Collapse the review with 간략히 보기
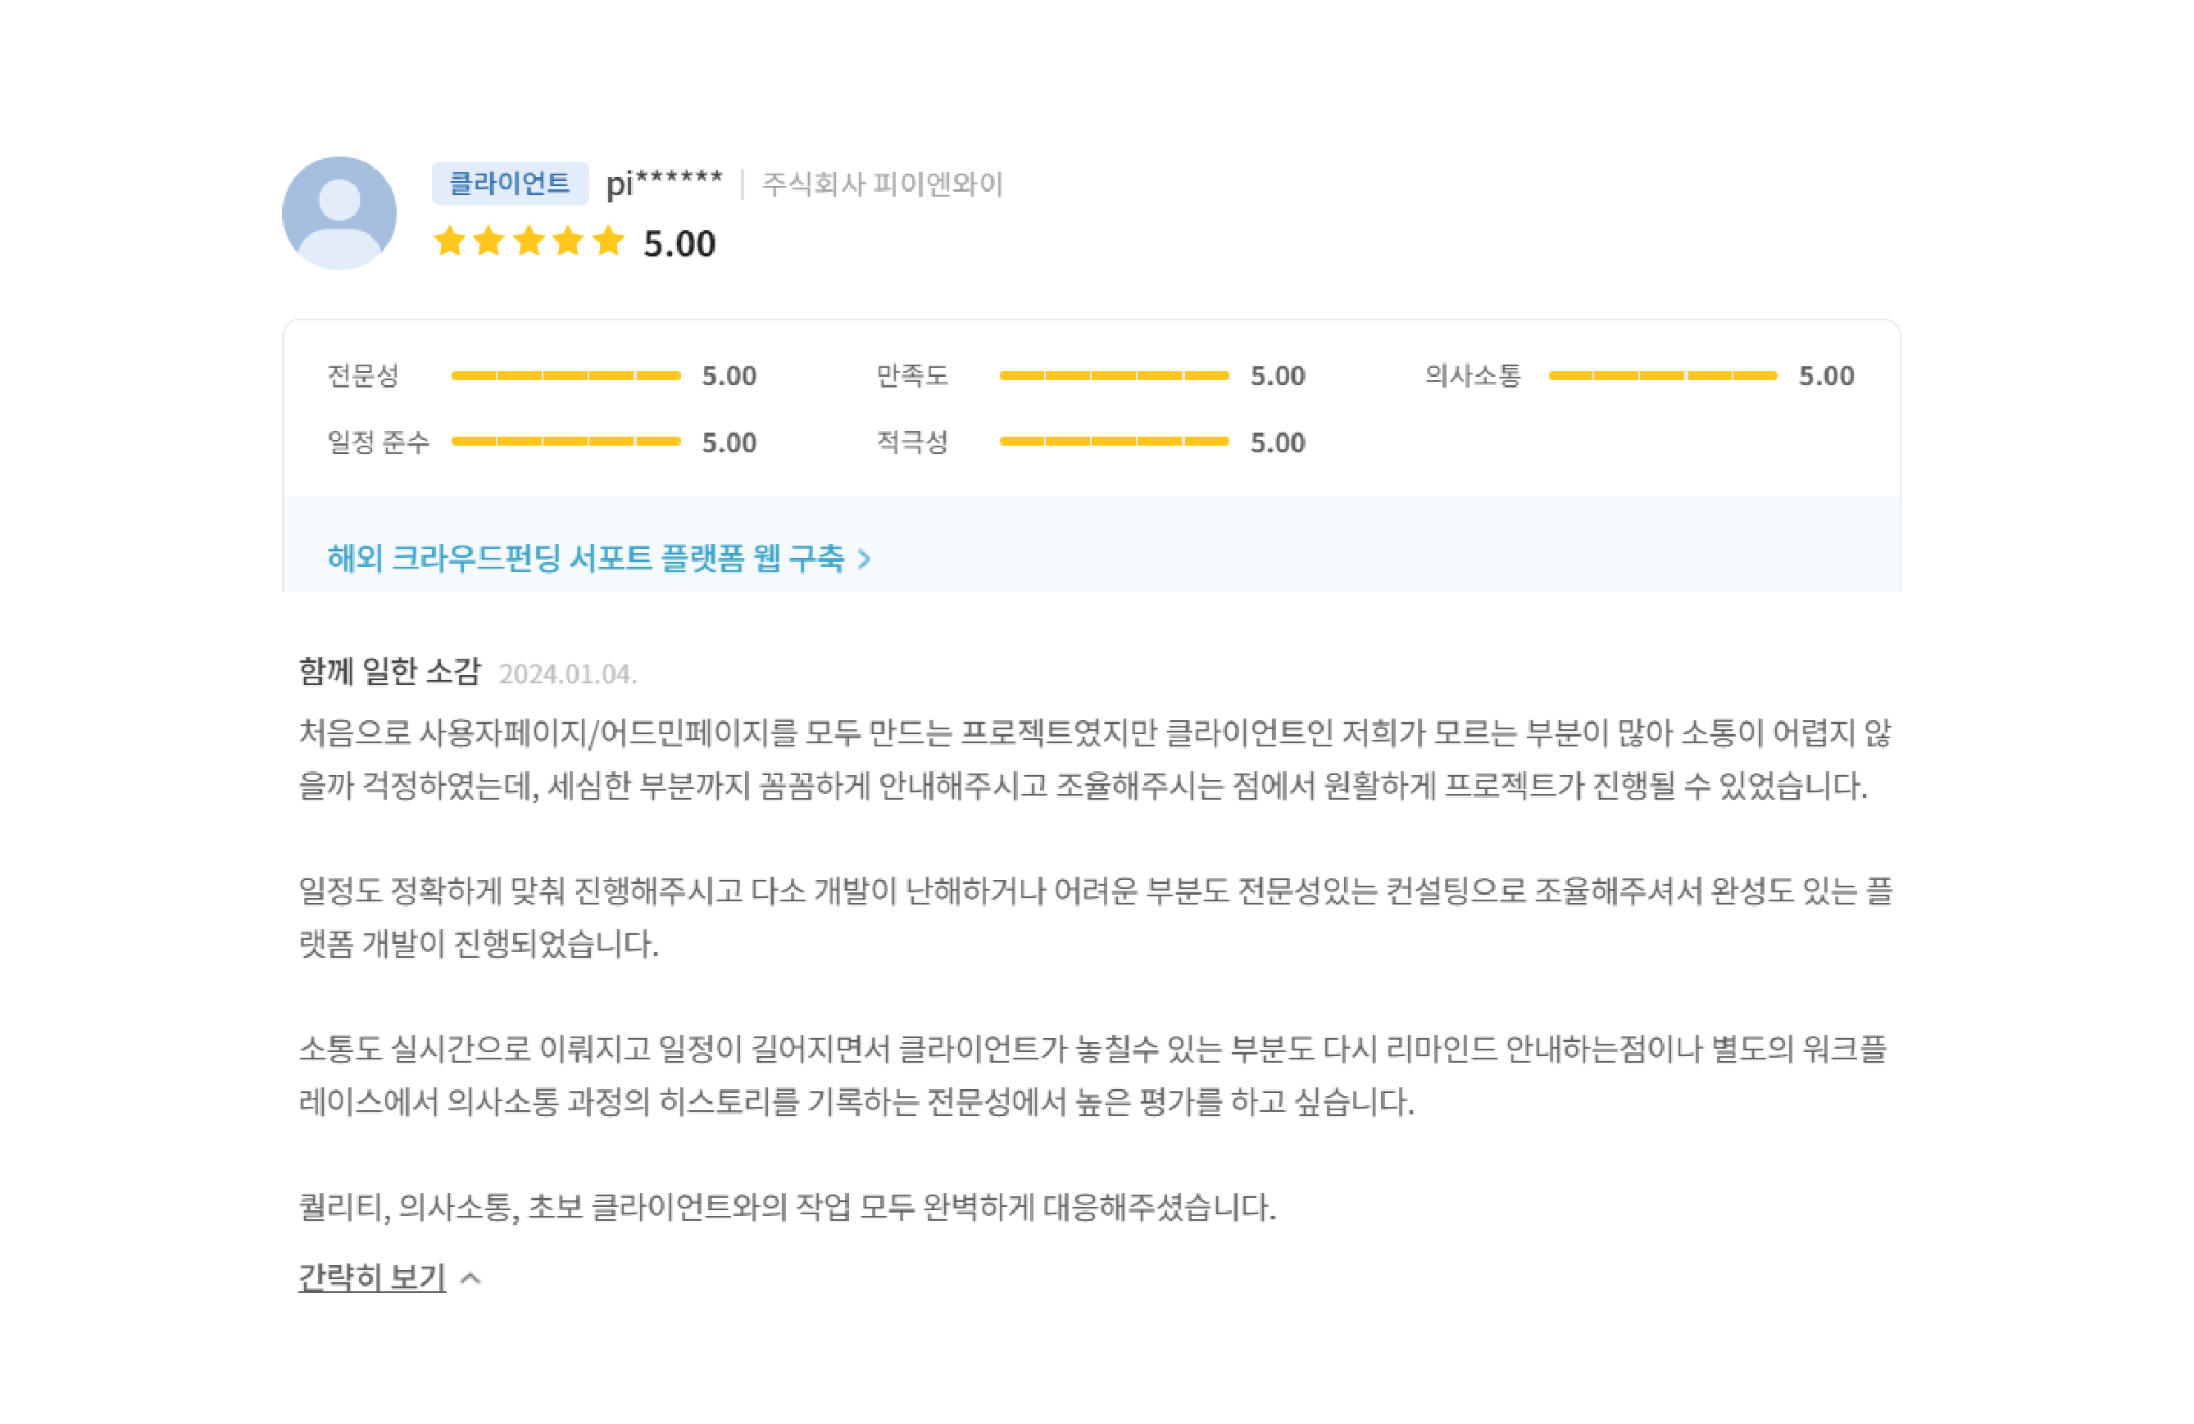 point(372,1277)
